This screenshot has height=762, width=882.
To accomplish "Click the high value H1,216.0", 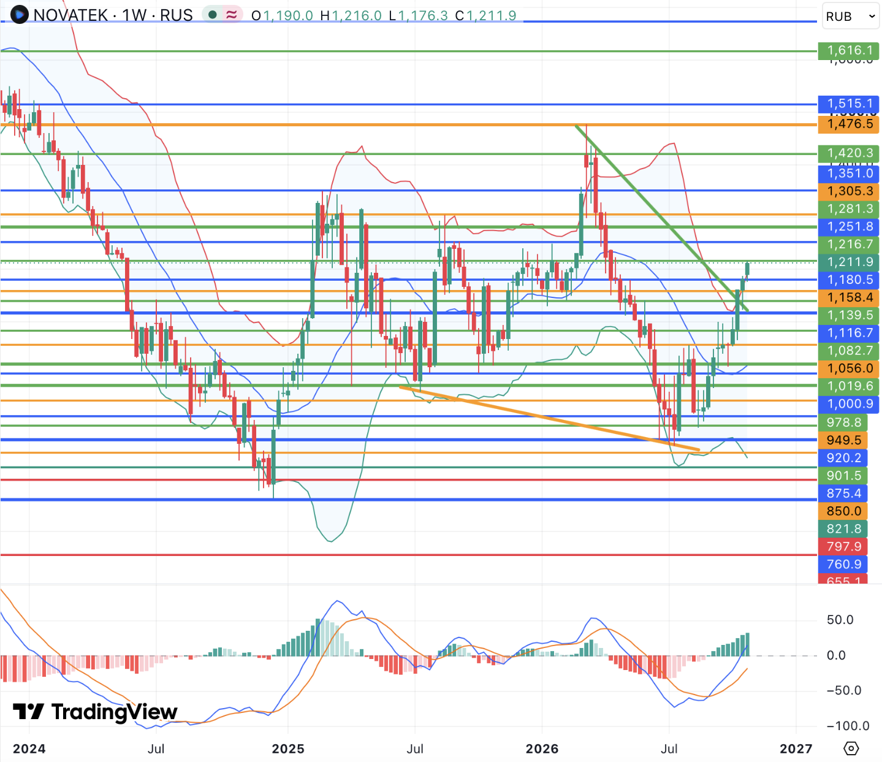I will pos(351,15).
